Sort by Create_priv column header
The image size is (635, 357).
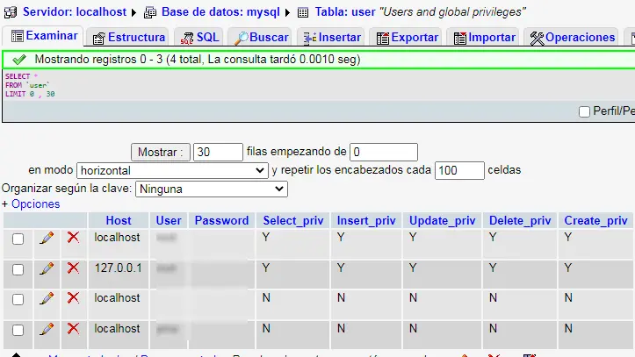595,221
